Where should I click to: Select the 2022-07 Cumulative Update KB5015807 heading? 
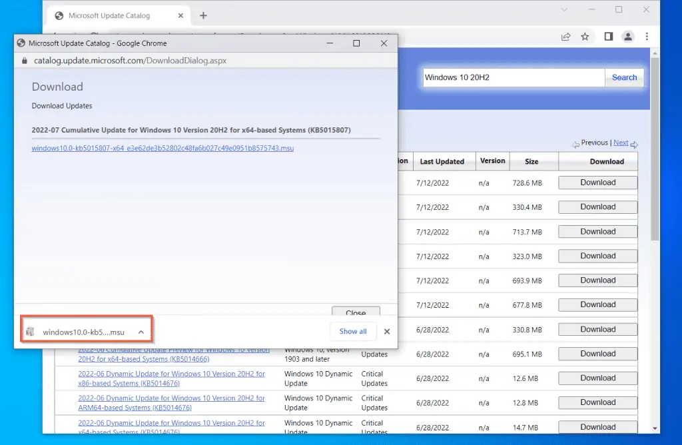pos(191,130)
